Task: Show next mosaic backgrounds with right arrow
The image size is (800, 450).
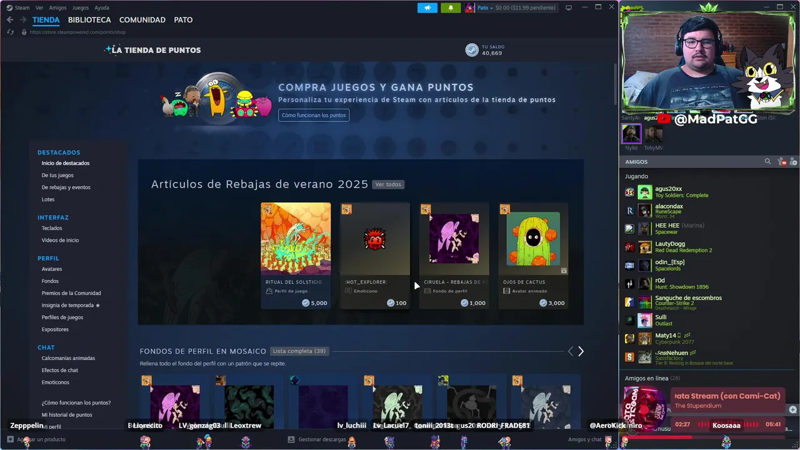Action: pyautogui.click(x=581, y=351)
